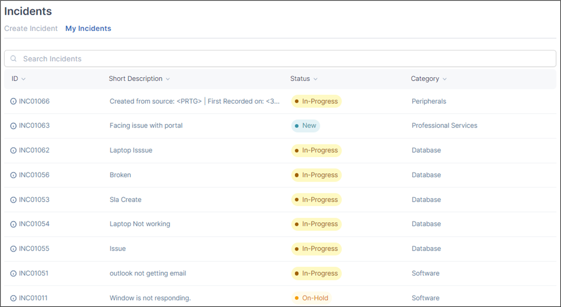Screen dimensions: 561x307
Task: Expand the Short Description column chevron
Action: pos(168,79)
